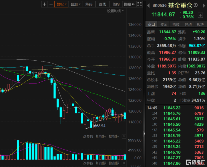
Task: Click 换指标 on volume indicator
Action: 114,136
